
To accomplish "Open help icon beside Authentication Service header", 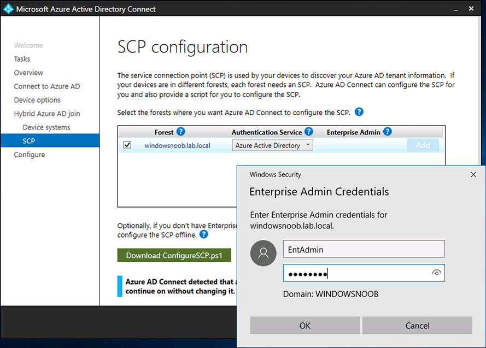I will coord(309,132).
